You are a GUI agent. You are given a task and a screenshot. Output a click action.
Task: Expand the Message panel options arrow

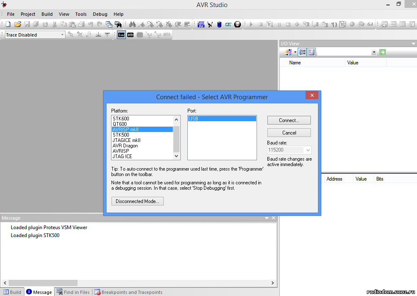267,218
